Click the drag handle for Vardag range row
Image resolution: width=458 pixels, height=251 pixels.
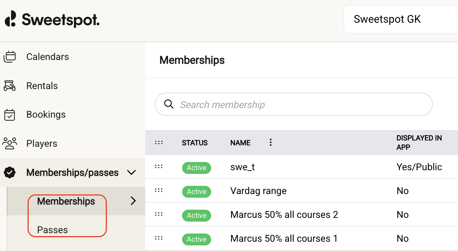coord(159,190)
